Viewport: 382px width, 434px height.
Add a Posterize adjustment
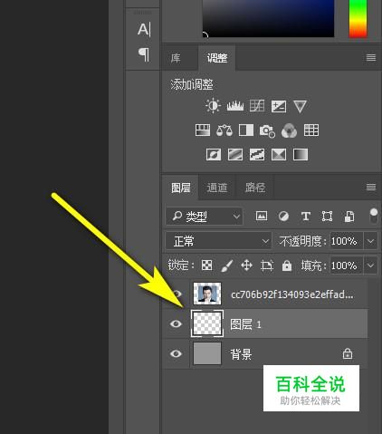pos(235,155)
